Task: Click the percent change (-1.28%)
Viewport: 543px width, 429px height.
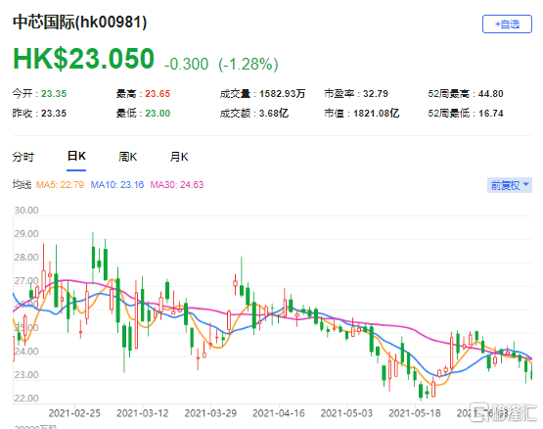Action: click(x=248, y=65)
